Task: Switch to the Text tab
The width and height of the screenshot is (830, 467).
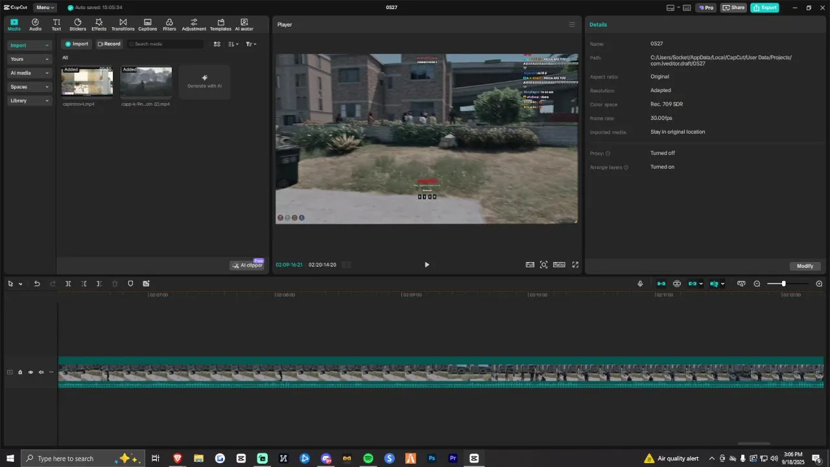Action: pyautogui.click(x=56, y=25)
